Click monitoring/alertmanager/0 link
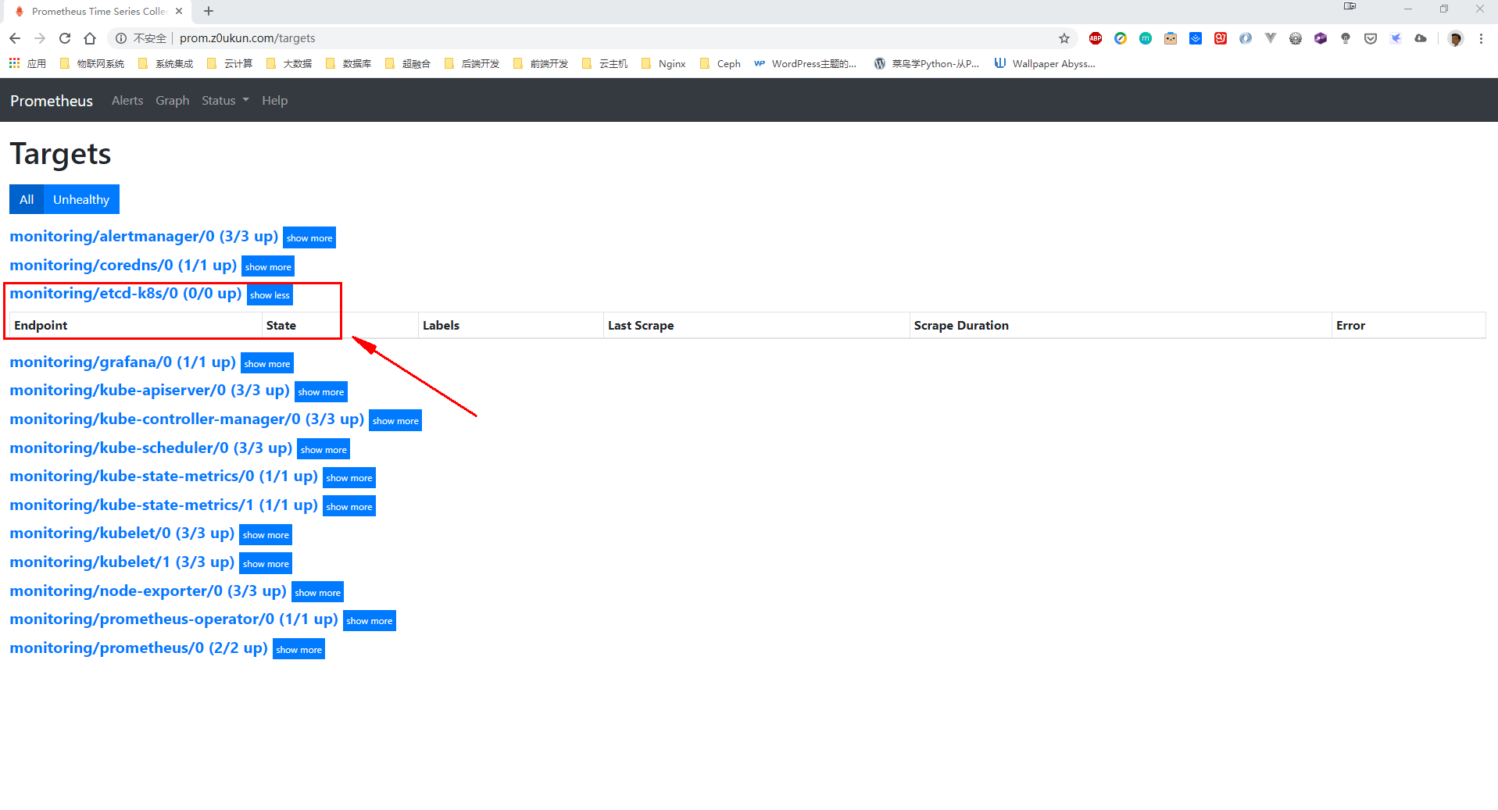This screenshot has height=810, width=1498. (144, 236)
